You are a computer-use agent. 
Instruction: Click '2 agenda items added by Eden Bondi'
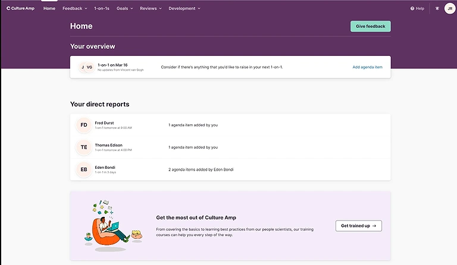(201, 169)
